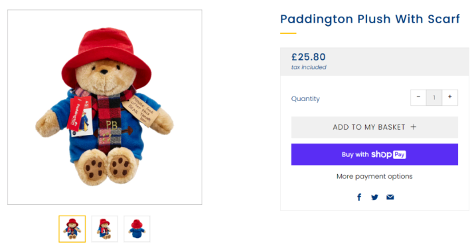
Task: Share this product on Twitter
Action: point(374,197)
